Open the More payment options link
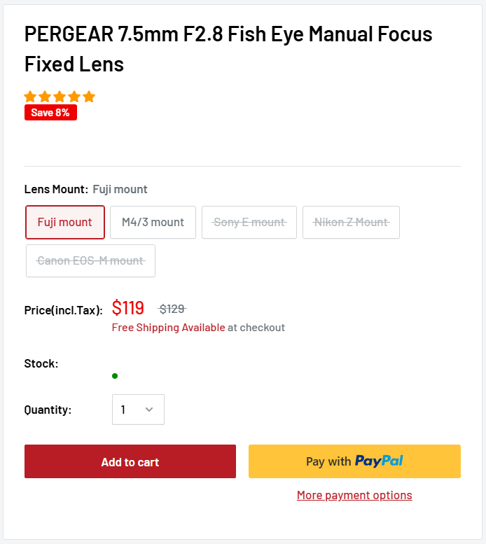Screen dimensions: 486x544 pyautogui.click(x=354, y=495)
